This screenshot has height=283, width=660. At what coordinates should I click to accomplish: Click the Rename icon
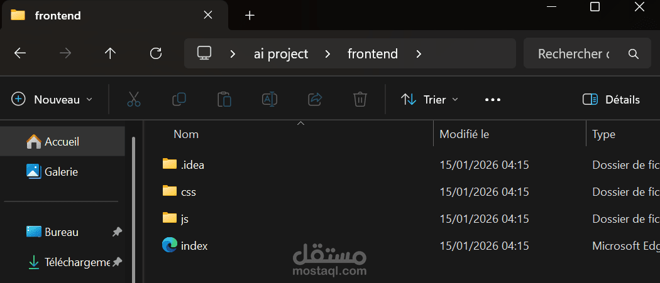pos(270,99)
